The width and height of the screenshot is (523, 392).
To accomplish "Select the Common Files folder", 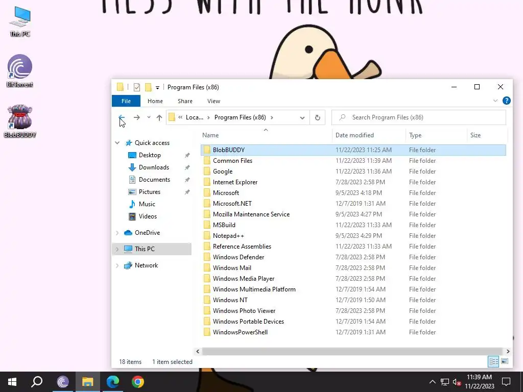I will pyautogui.click(x=353, y=161).
